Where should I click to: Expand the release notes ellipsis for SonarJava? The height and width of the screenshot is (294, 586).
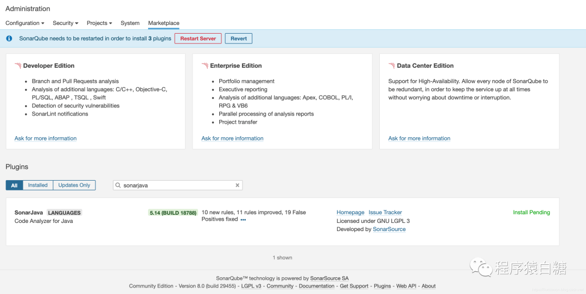243,220
